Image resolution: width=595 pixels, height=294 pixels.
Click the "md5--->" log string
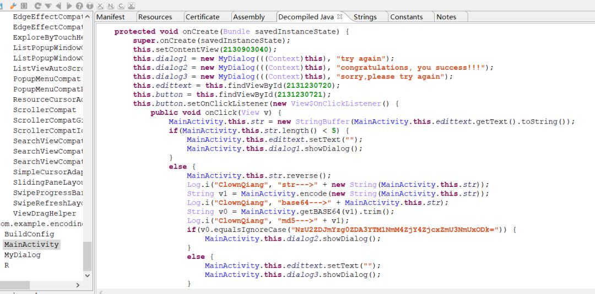[298, 220]
